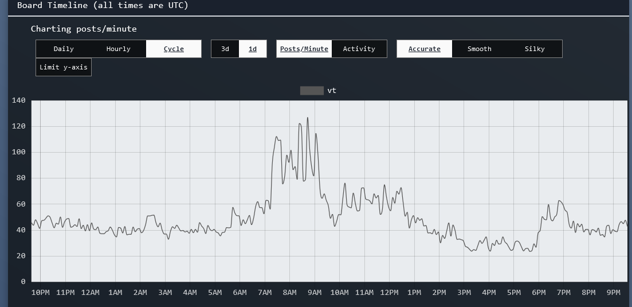Click the 1AM x-axis label
The height and width of the screenshot is (307, 632).
[115, 293]
